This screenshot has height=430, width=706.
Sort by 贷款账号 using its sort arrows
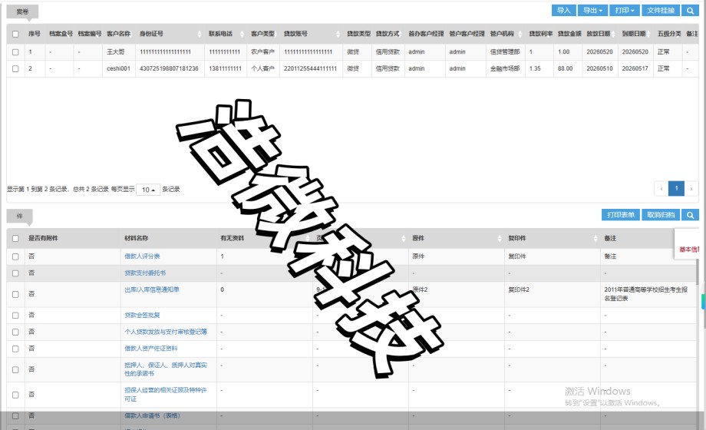(338, 34)
